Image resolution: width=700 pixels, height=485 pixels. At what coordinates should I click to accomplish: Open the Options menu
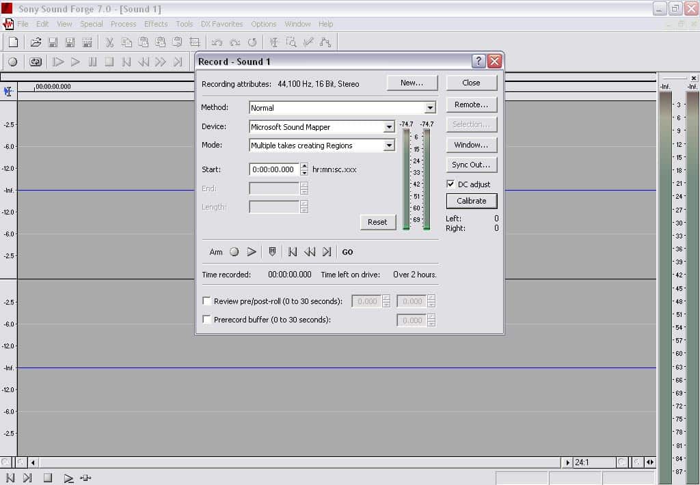tap(263, 24)
